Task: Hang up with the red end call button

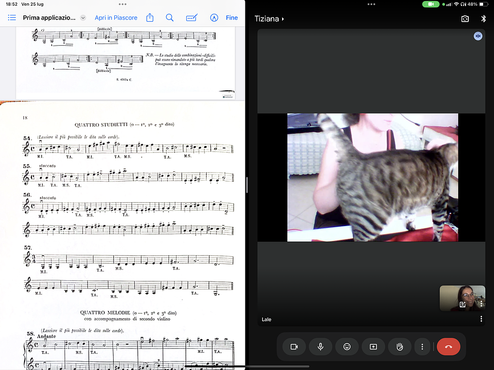Action: 448,347
